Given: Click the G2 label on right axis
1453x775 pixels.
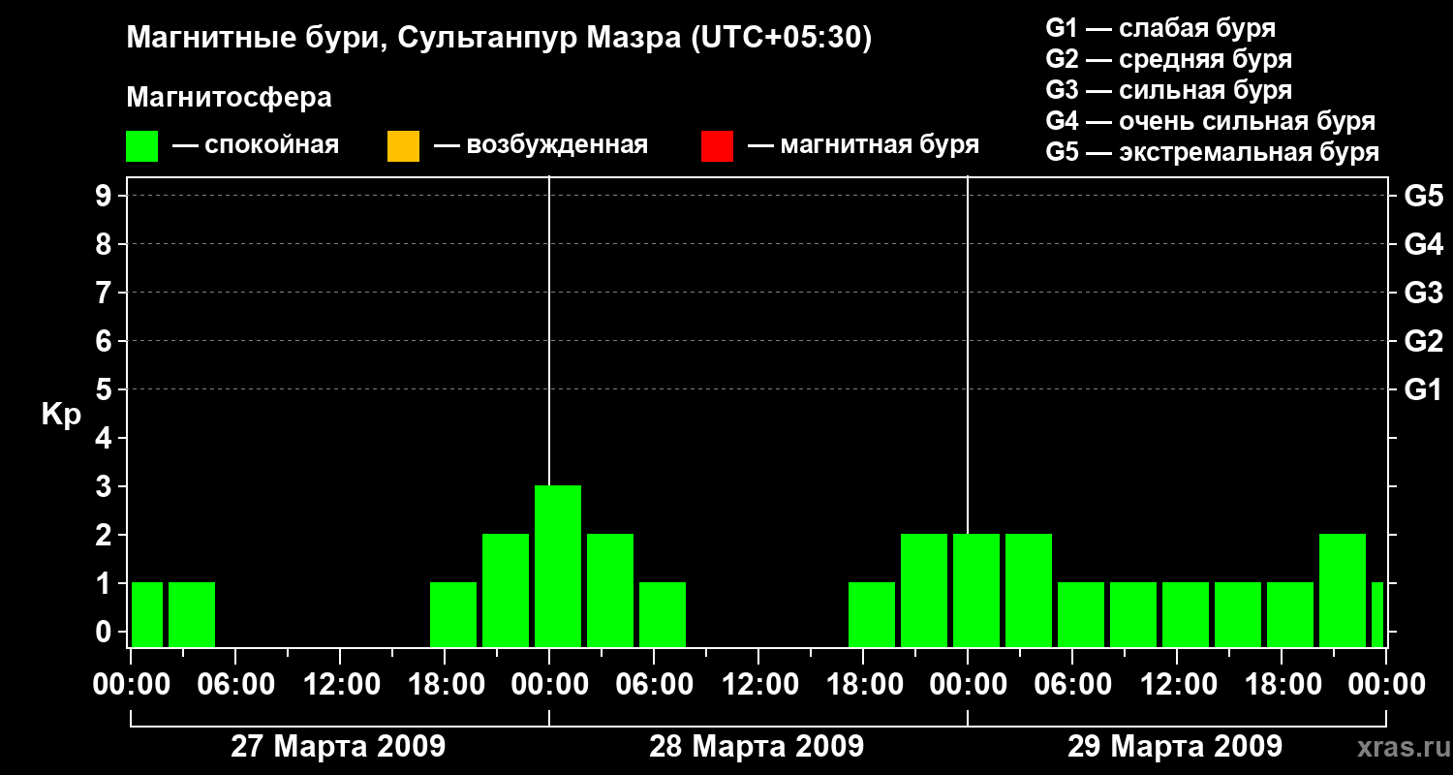Looking at the screenshot, I should (x=1423, y=341).
